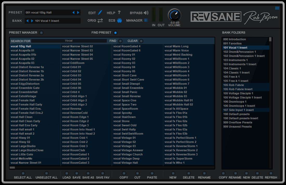Image resolution: width=286 pixels, height=185 pixels.
Task: Adjust the Volume knob
Action: tap(174, 15)
